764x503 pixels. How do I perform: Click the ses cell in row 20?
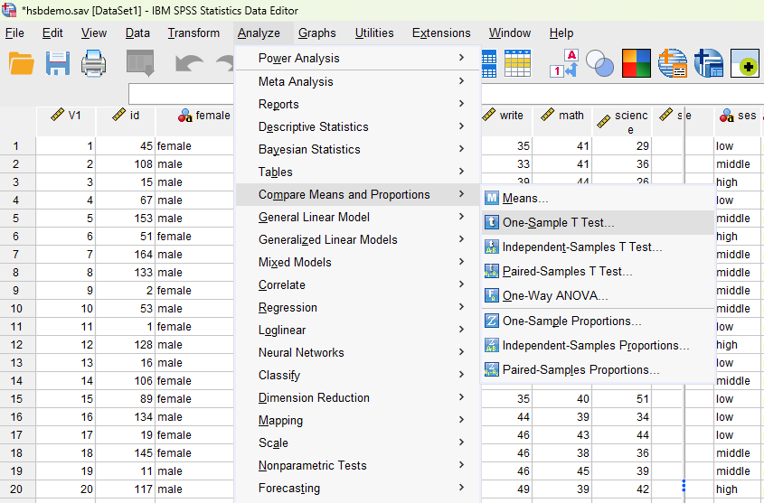coord(739,489)
